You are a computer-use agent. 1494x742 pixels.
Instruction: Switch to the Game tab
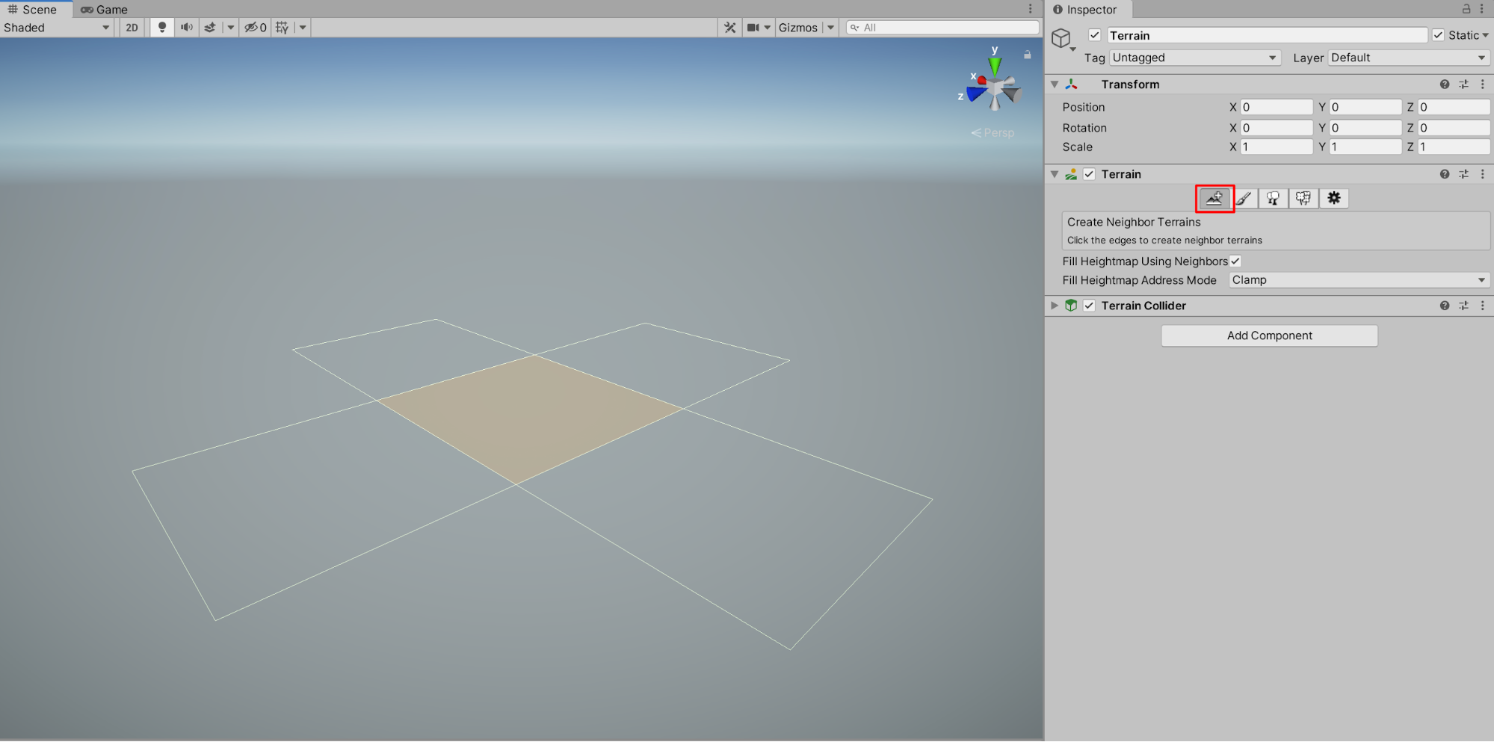103,9
